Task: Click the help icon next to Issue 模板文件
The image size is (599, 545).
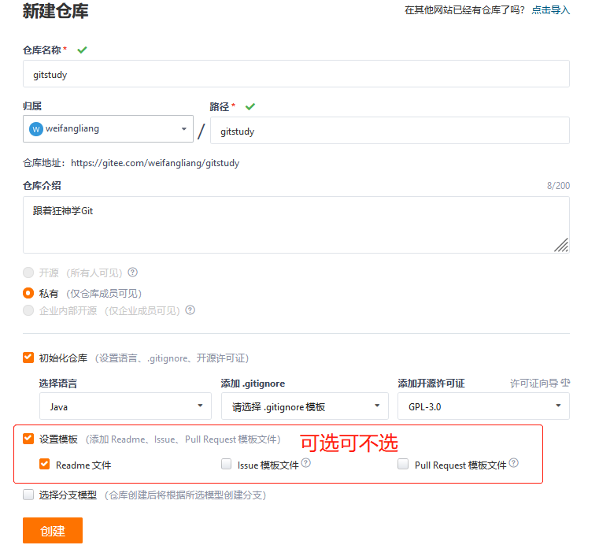Action: point(306,463)
